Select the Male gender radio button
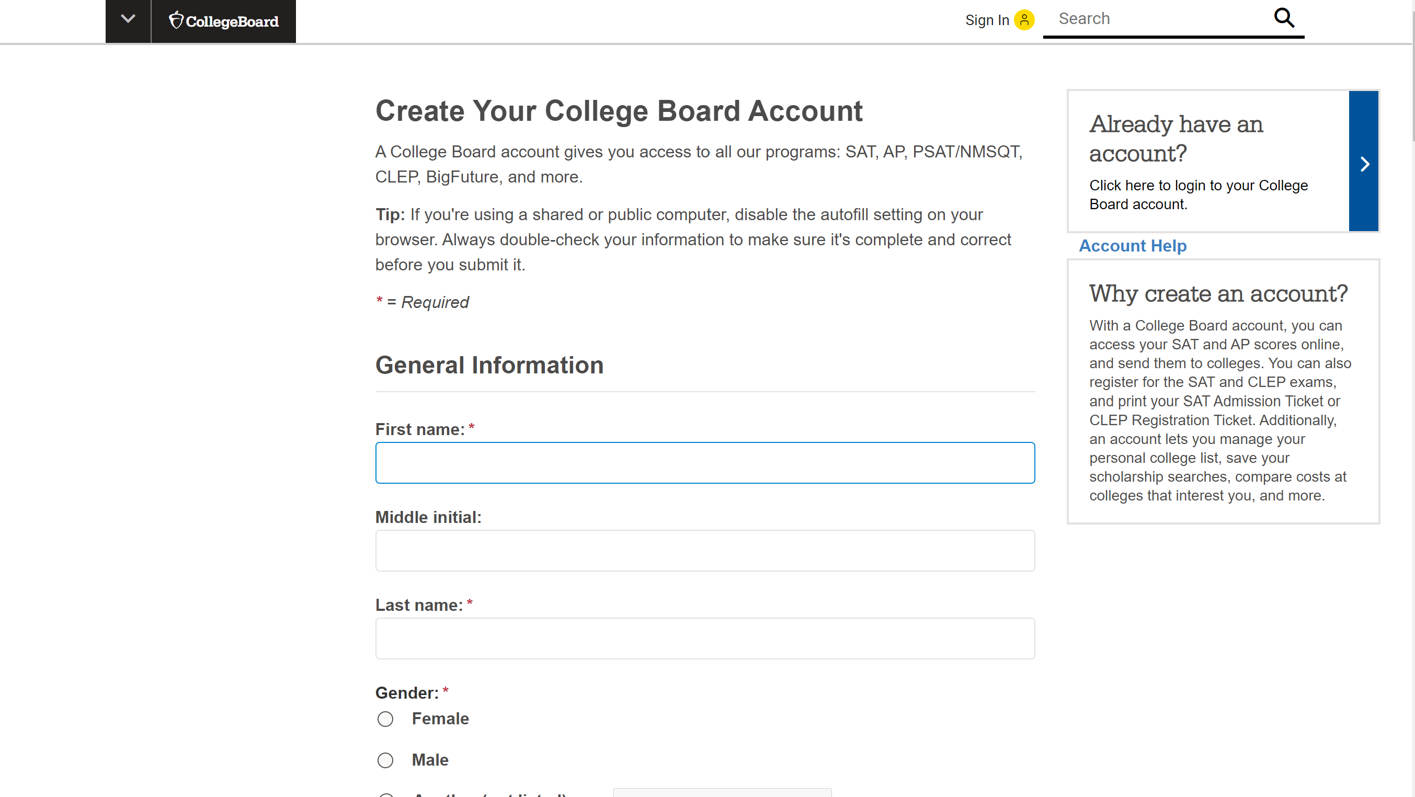The width and height of the screenshot is (1415, 797). 385,760
